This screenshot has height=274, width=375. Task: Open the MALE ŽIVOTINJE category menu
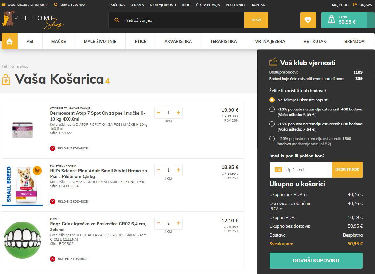[x=100, y=41]
